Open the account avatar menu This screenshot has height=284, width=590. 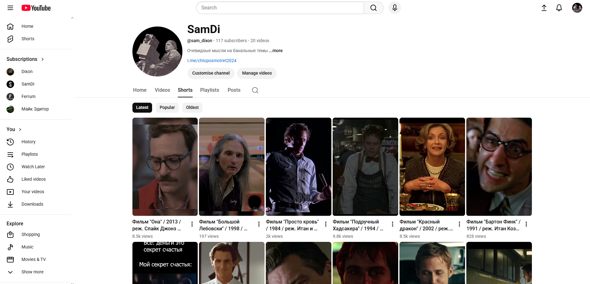click(577, 8)
